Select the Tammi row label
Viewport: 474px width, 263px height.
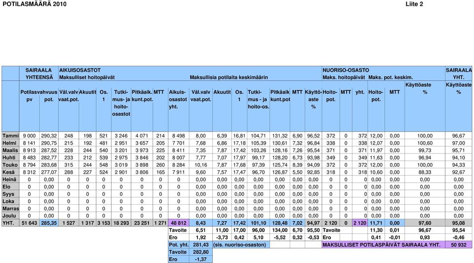pyautogui.click(x=10, y=136)
